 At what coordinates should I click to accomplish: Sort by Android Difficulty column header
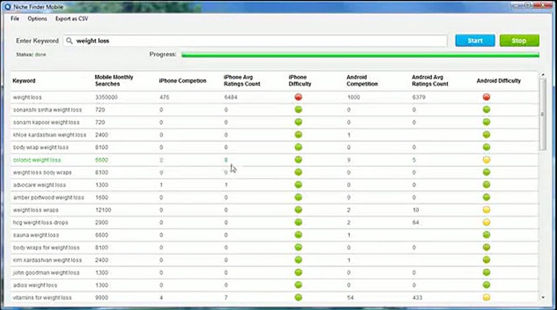[499, 81]
